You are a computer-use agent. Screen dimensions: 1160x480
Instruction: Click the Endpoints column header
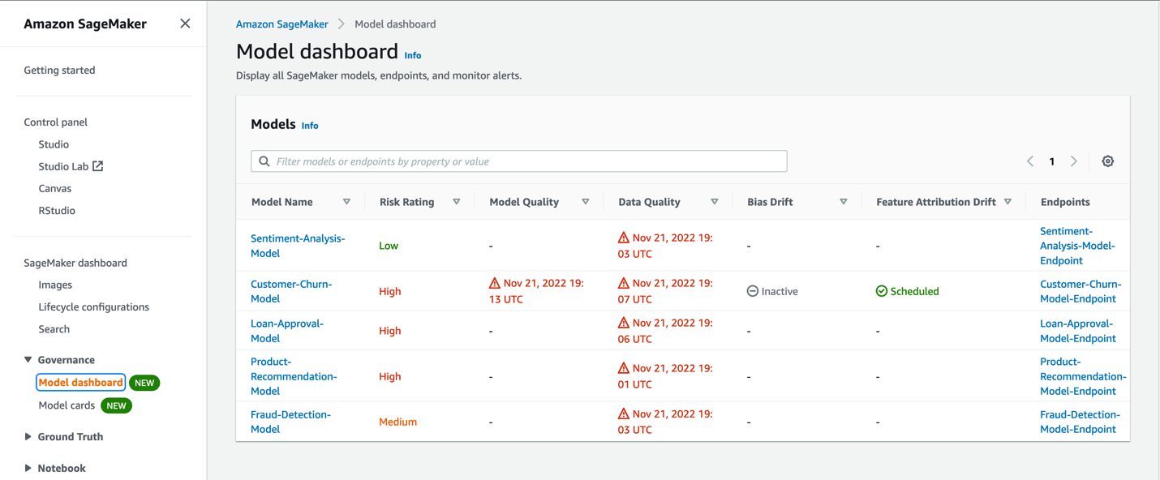point(1065,202)
